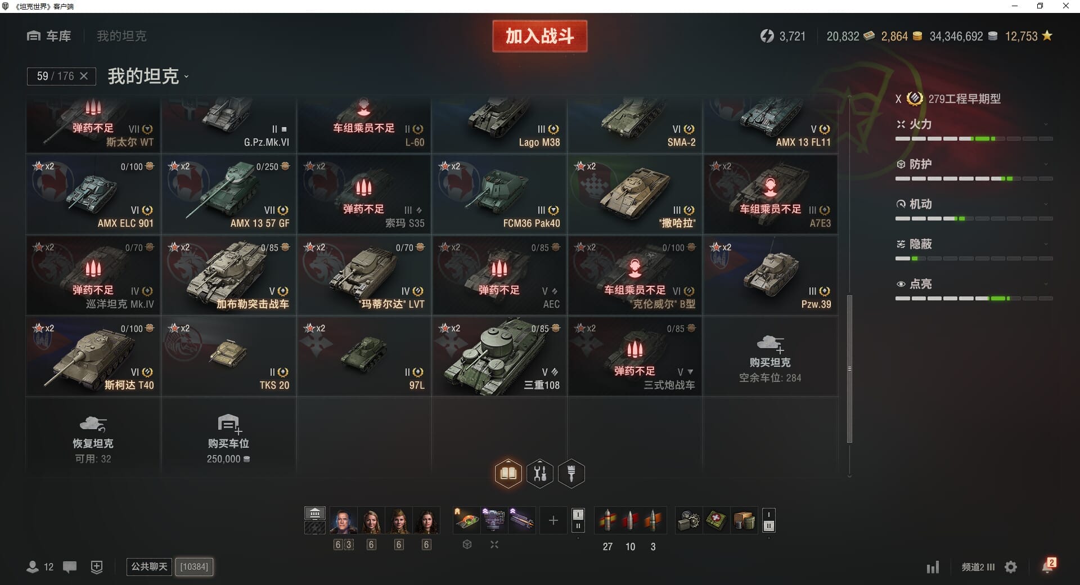Click the red 加入战斗 battle button
The height and width of the screenshot is (585, 1080).
539,36
